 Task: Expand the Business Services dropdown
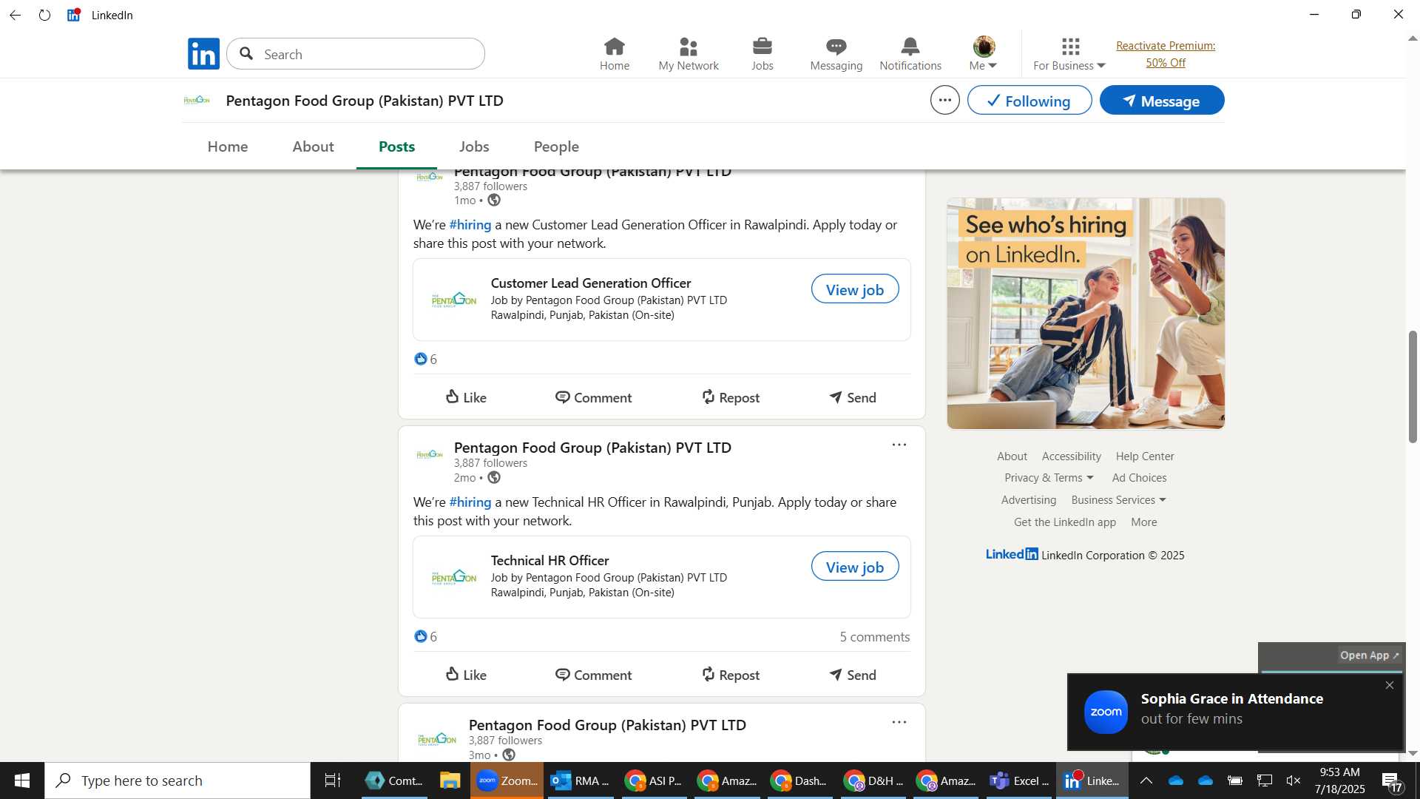pos(1118,500)
